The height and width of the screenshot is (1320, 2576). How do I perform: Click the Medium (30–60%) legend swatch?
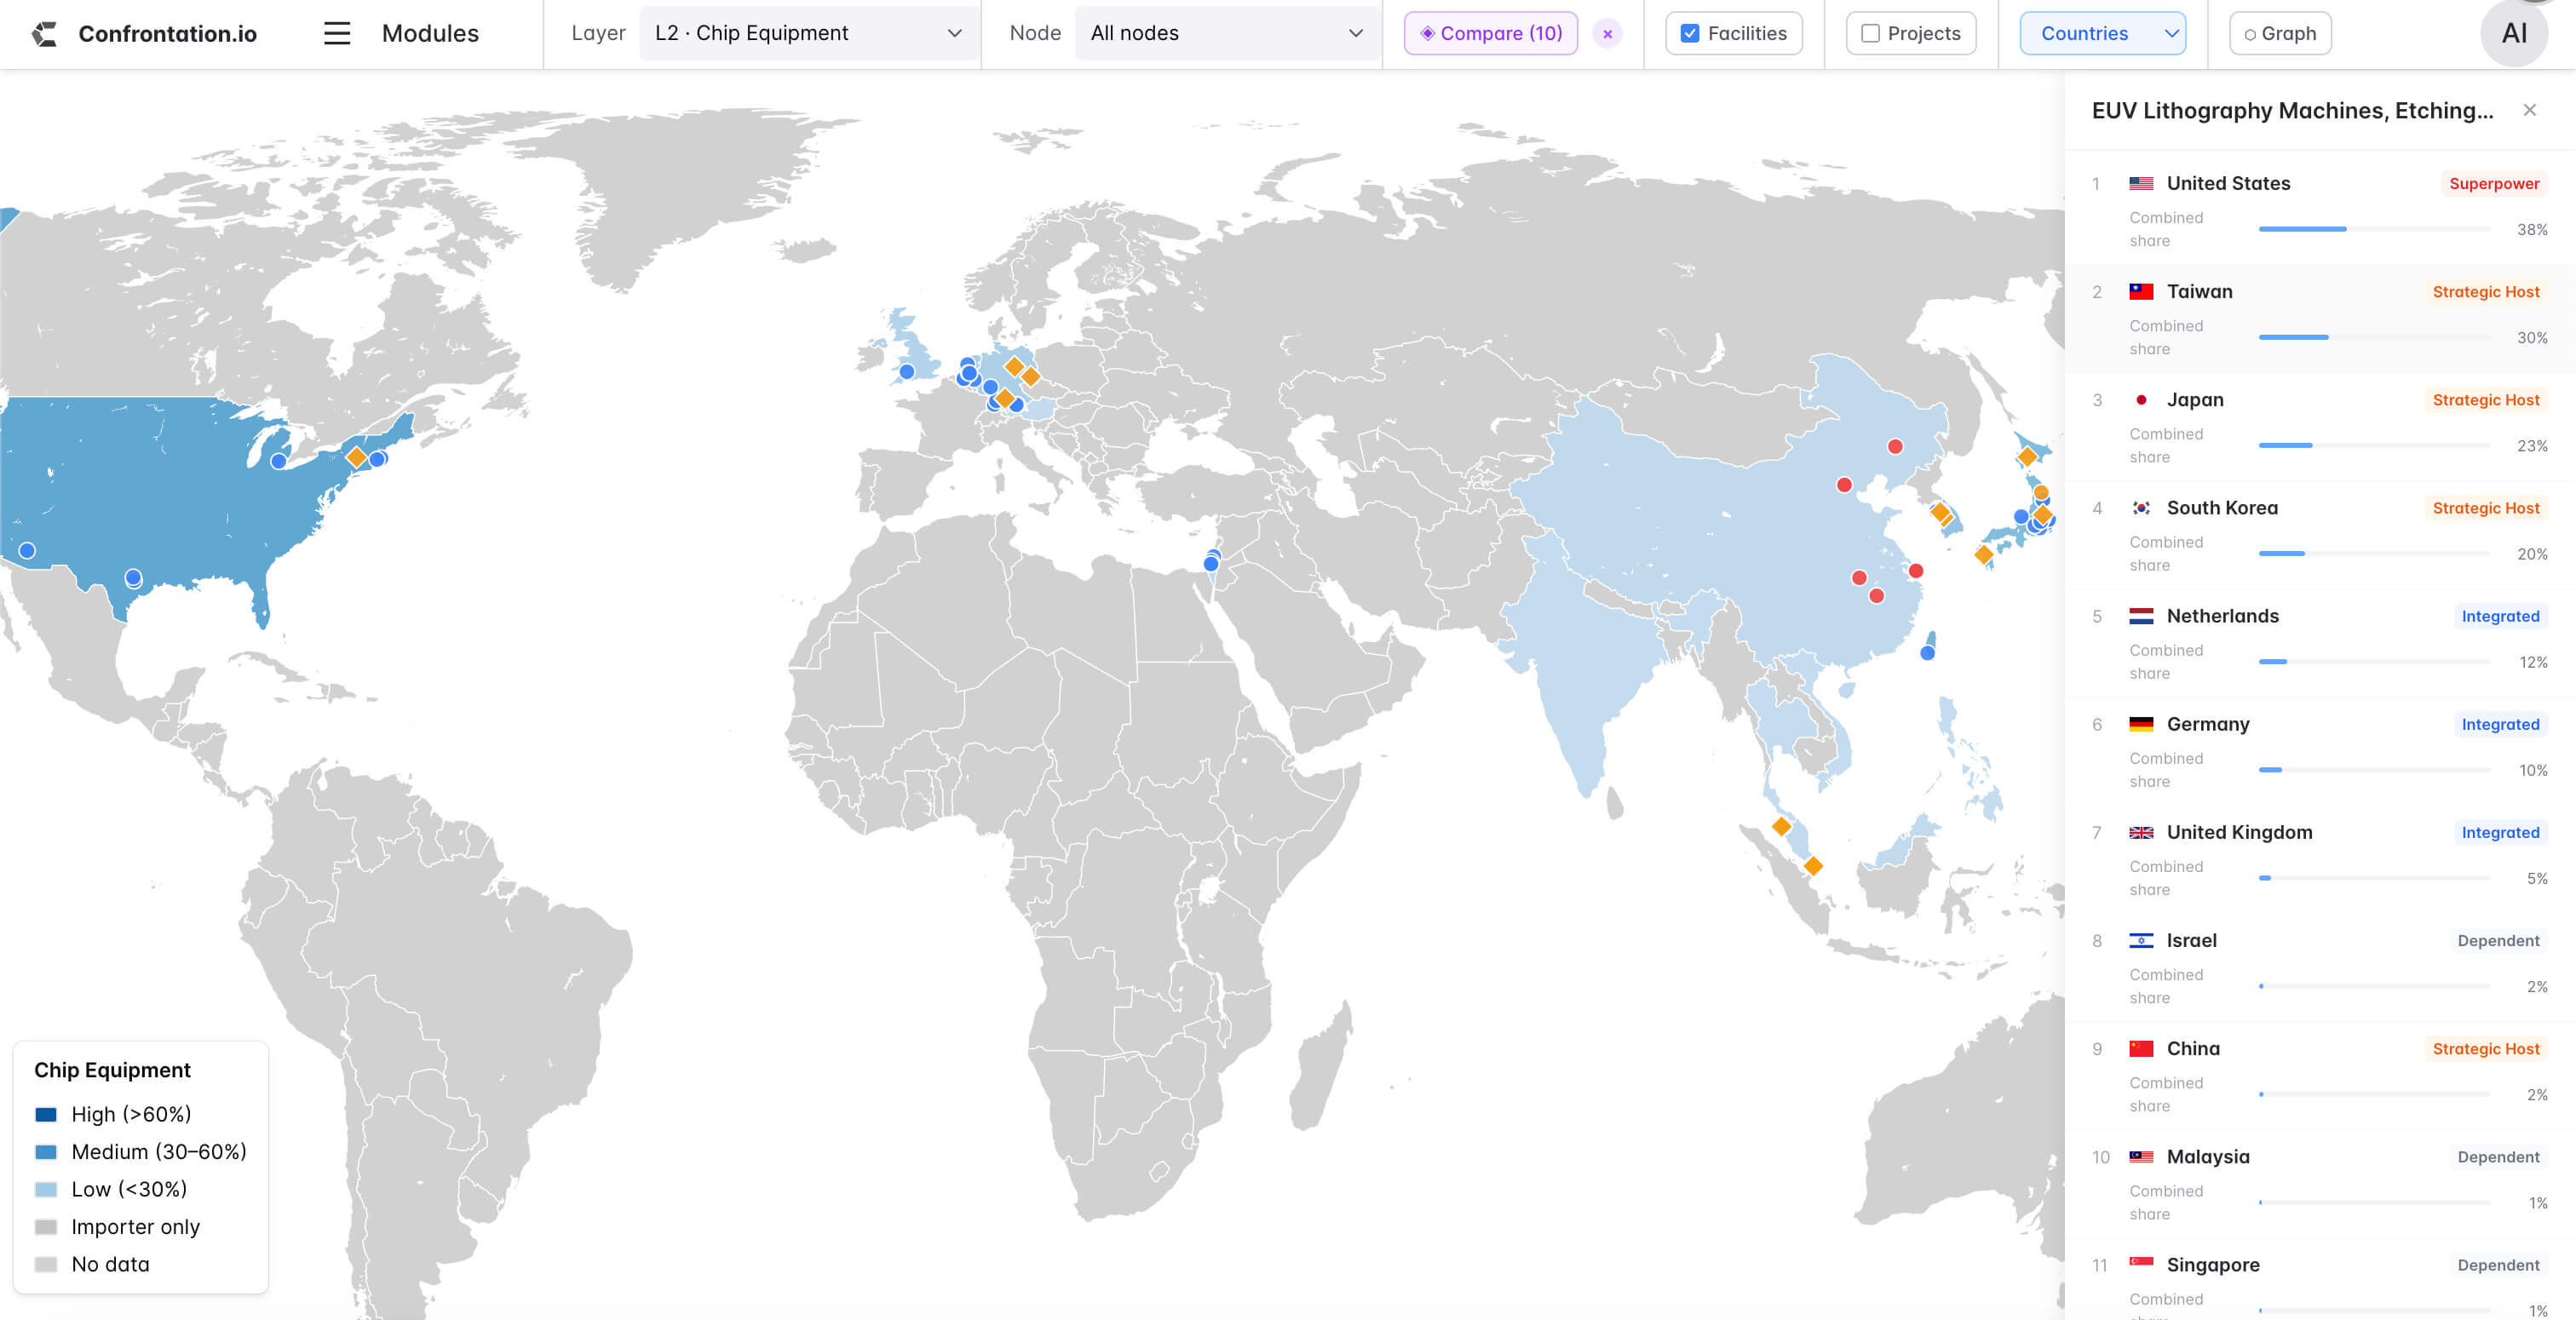tap(46, 1151)
